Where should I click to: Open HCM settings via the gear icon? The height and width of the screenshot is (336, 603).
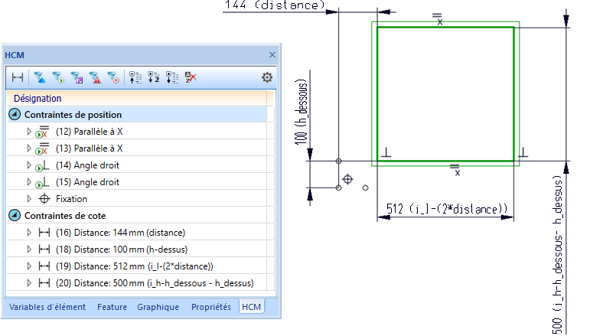pos(266,77)
